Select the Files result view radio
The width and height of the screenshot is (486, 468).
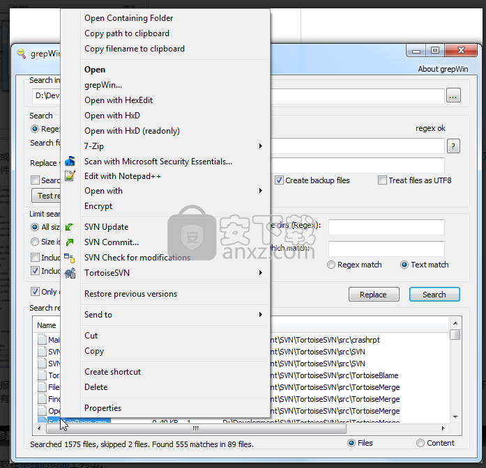(x=351, y=443)
